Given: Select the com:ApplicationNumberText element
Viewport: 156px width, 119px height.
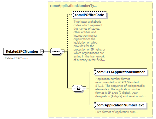Looking at the screenshot, I should [120, 105].
